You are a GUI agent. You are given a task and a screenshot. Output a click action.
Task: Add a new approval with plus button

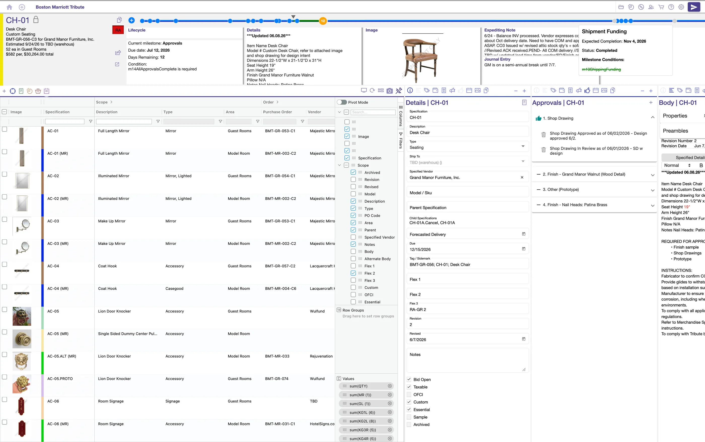(x=651, y=102)
